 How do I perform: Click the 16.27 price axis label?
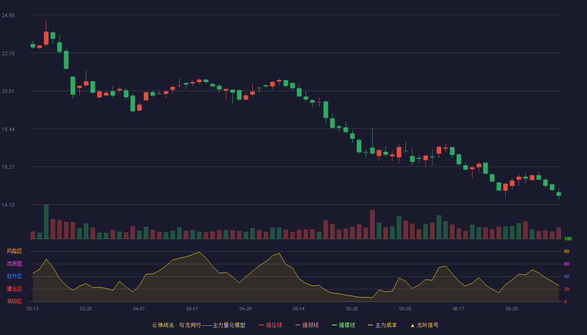pyautogui.click(x=8, y=167)
